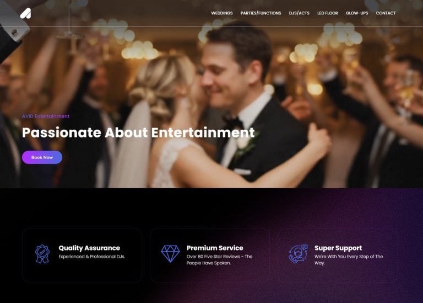Click the Book Now button
Viewport: 423px width, 303px height.
(42, 157)
